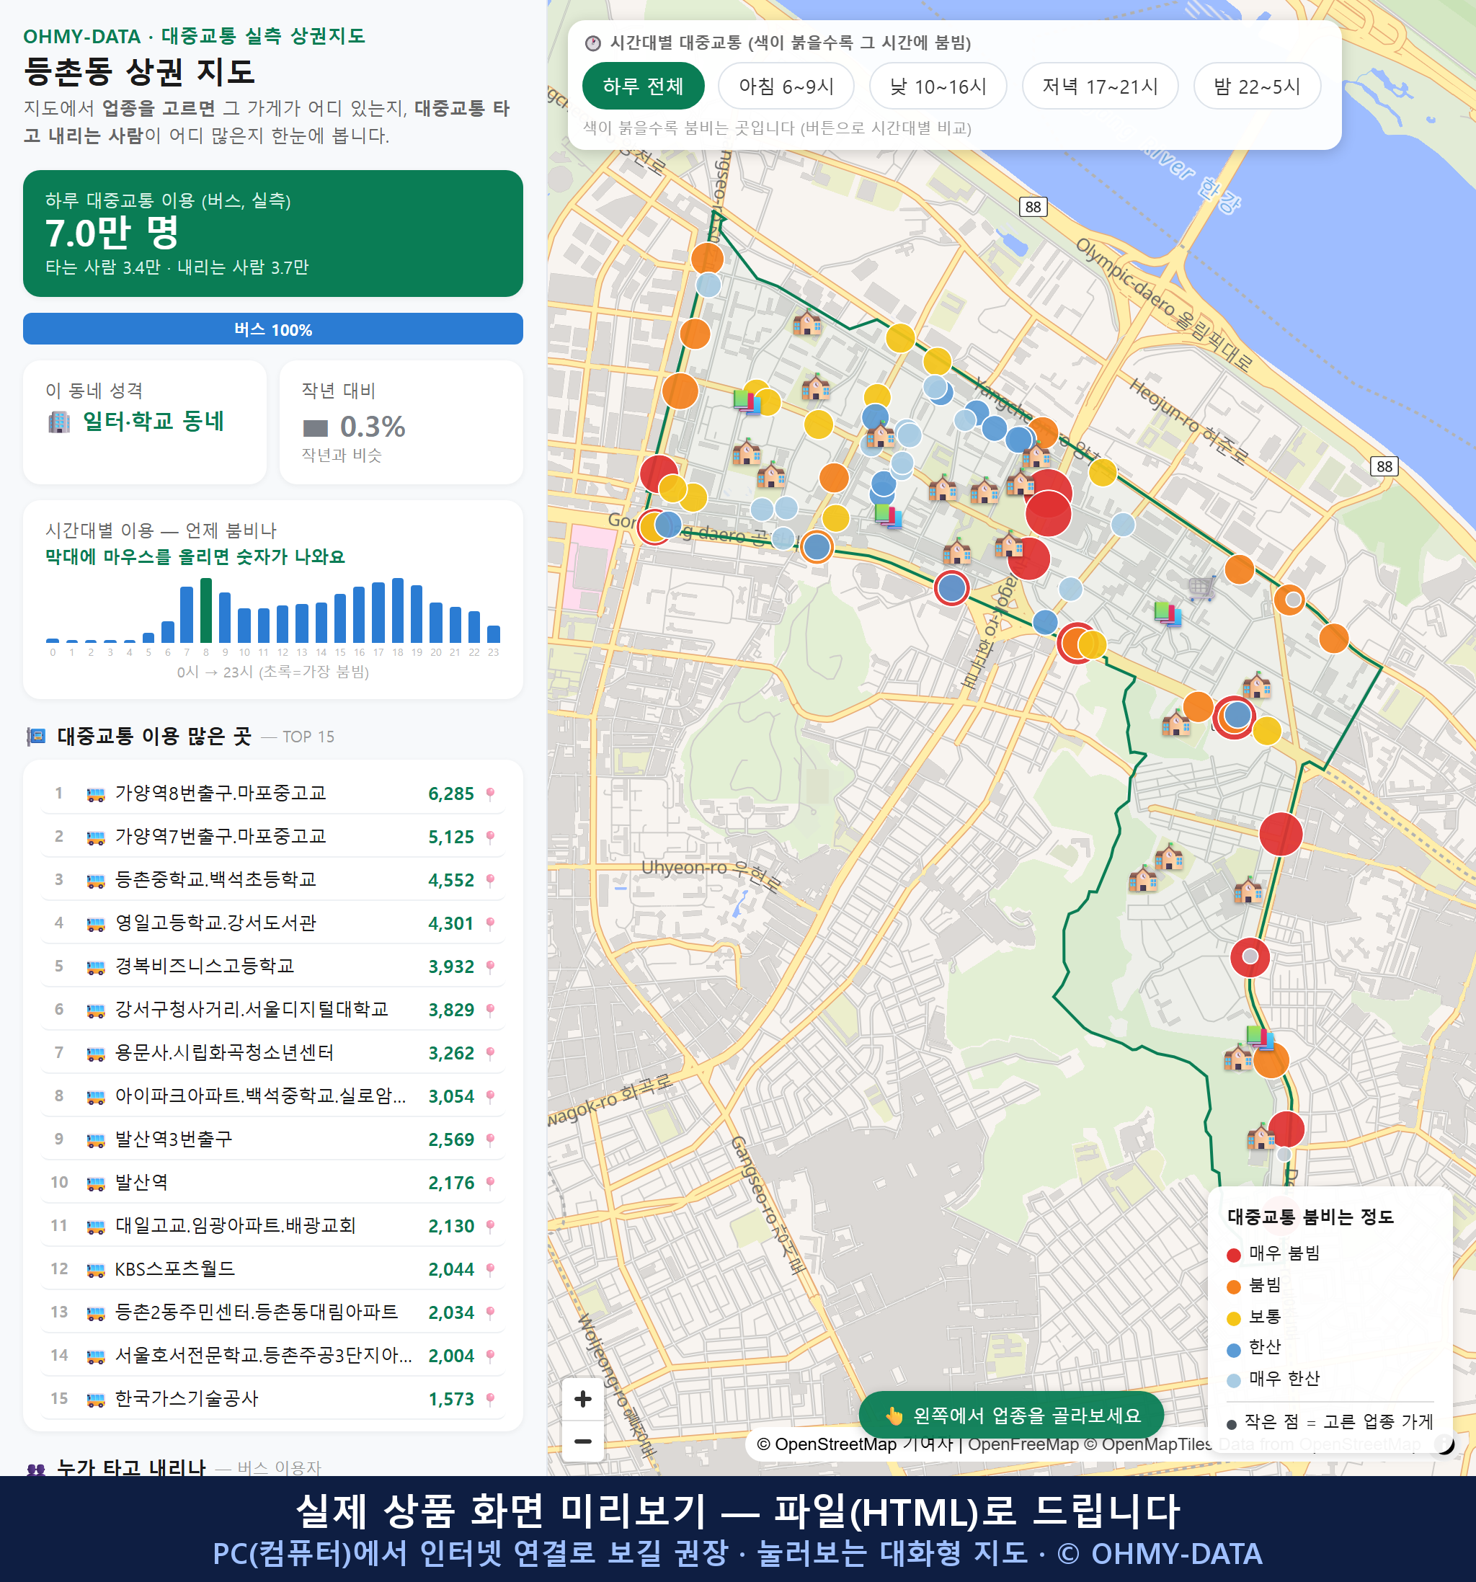The width and height of the screenshot is (1476, 1582).
Task: Click the 4,552 ridership value
Action: pos(451,880)
